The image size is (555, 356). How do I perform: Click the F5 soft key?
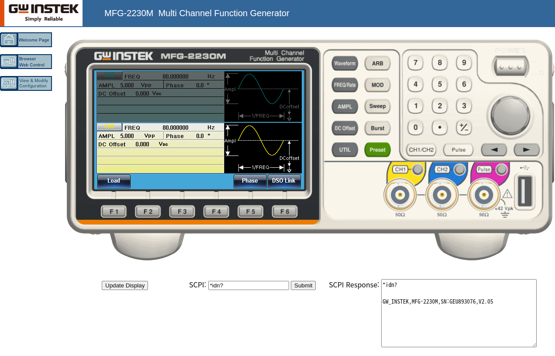pos(250,211)
